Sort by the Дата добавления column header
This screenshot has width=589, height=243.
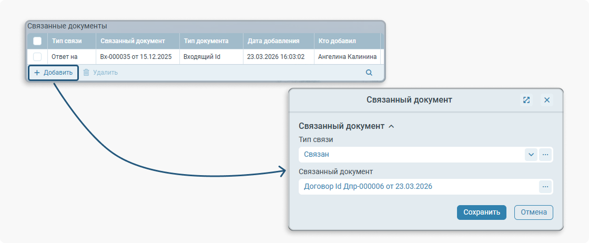273,41
